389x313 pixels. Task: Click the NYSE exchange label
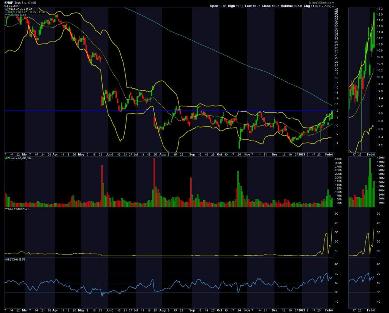pyautogui.click(x=32, y=3)
